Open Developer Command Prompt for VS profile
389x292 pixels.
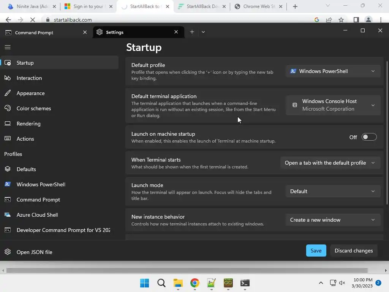[x=60, y=230]
